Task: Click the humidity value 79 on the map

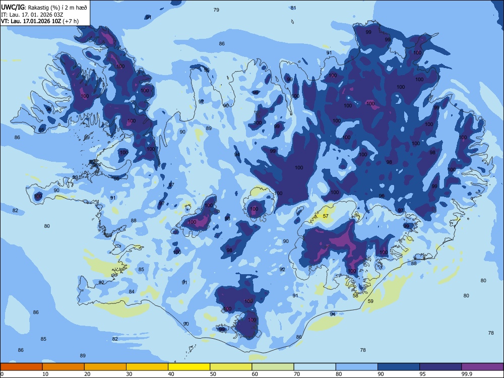Action: (x=216, y=10)
